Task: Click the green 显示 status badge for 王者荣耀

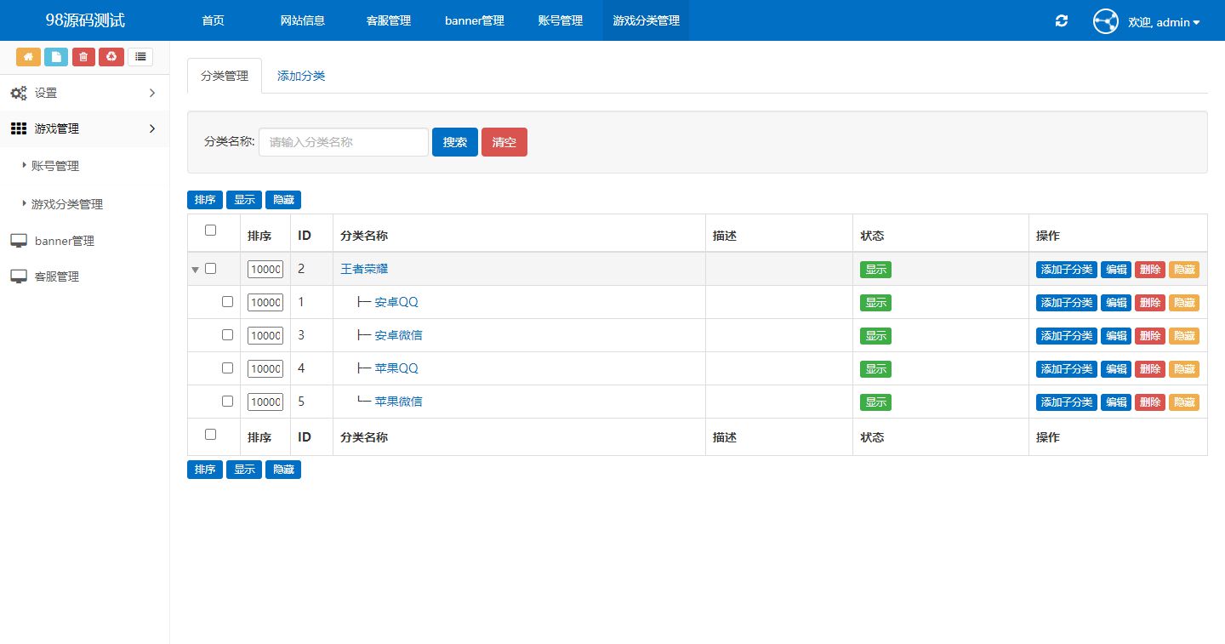Action: [x=875, y=270]
